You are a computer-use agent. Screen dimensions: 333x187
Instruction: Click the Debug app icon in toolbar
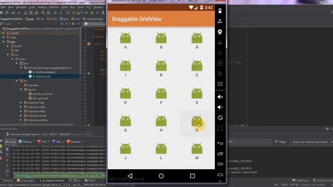92,13
